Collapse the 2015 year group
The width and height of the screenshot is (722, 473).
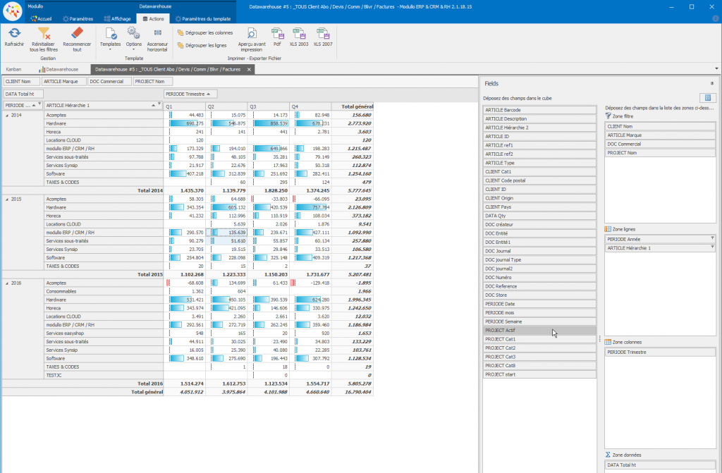coord(7,199)
